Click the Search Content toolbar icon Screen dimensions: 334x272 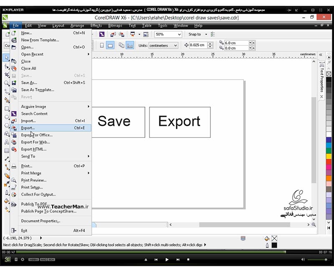point(102,34)
